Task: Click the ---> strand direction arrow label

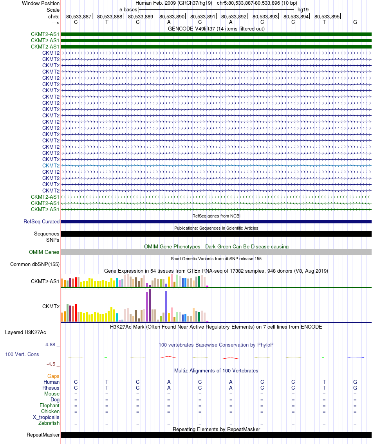Action: [55, 23]
